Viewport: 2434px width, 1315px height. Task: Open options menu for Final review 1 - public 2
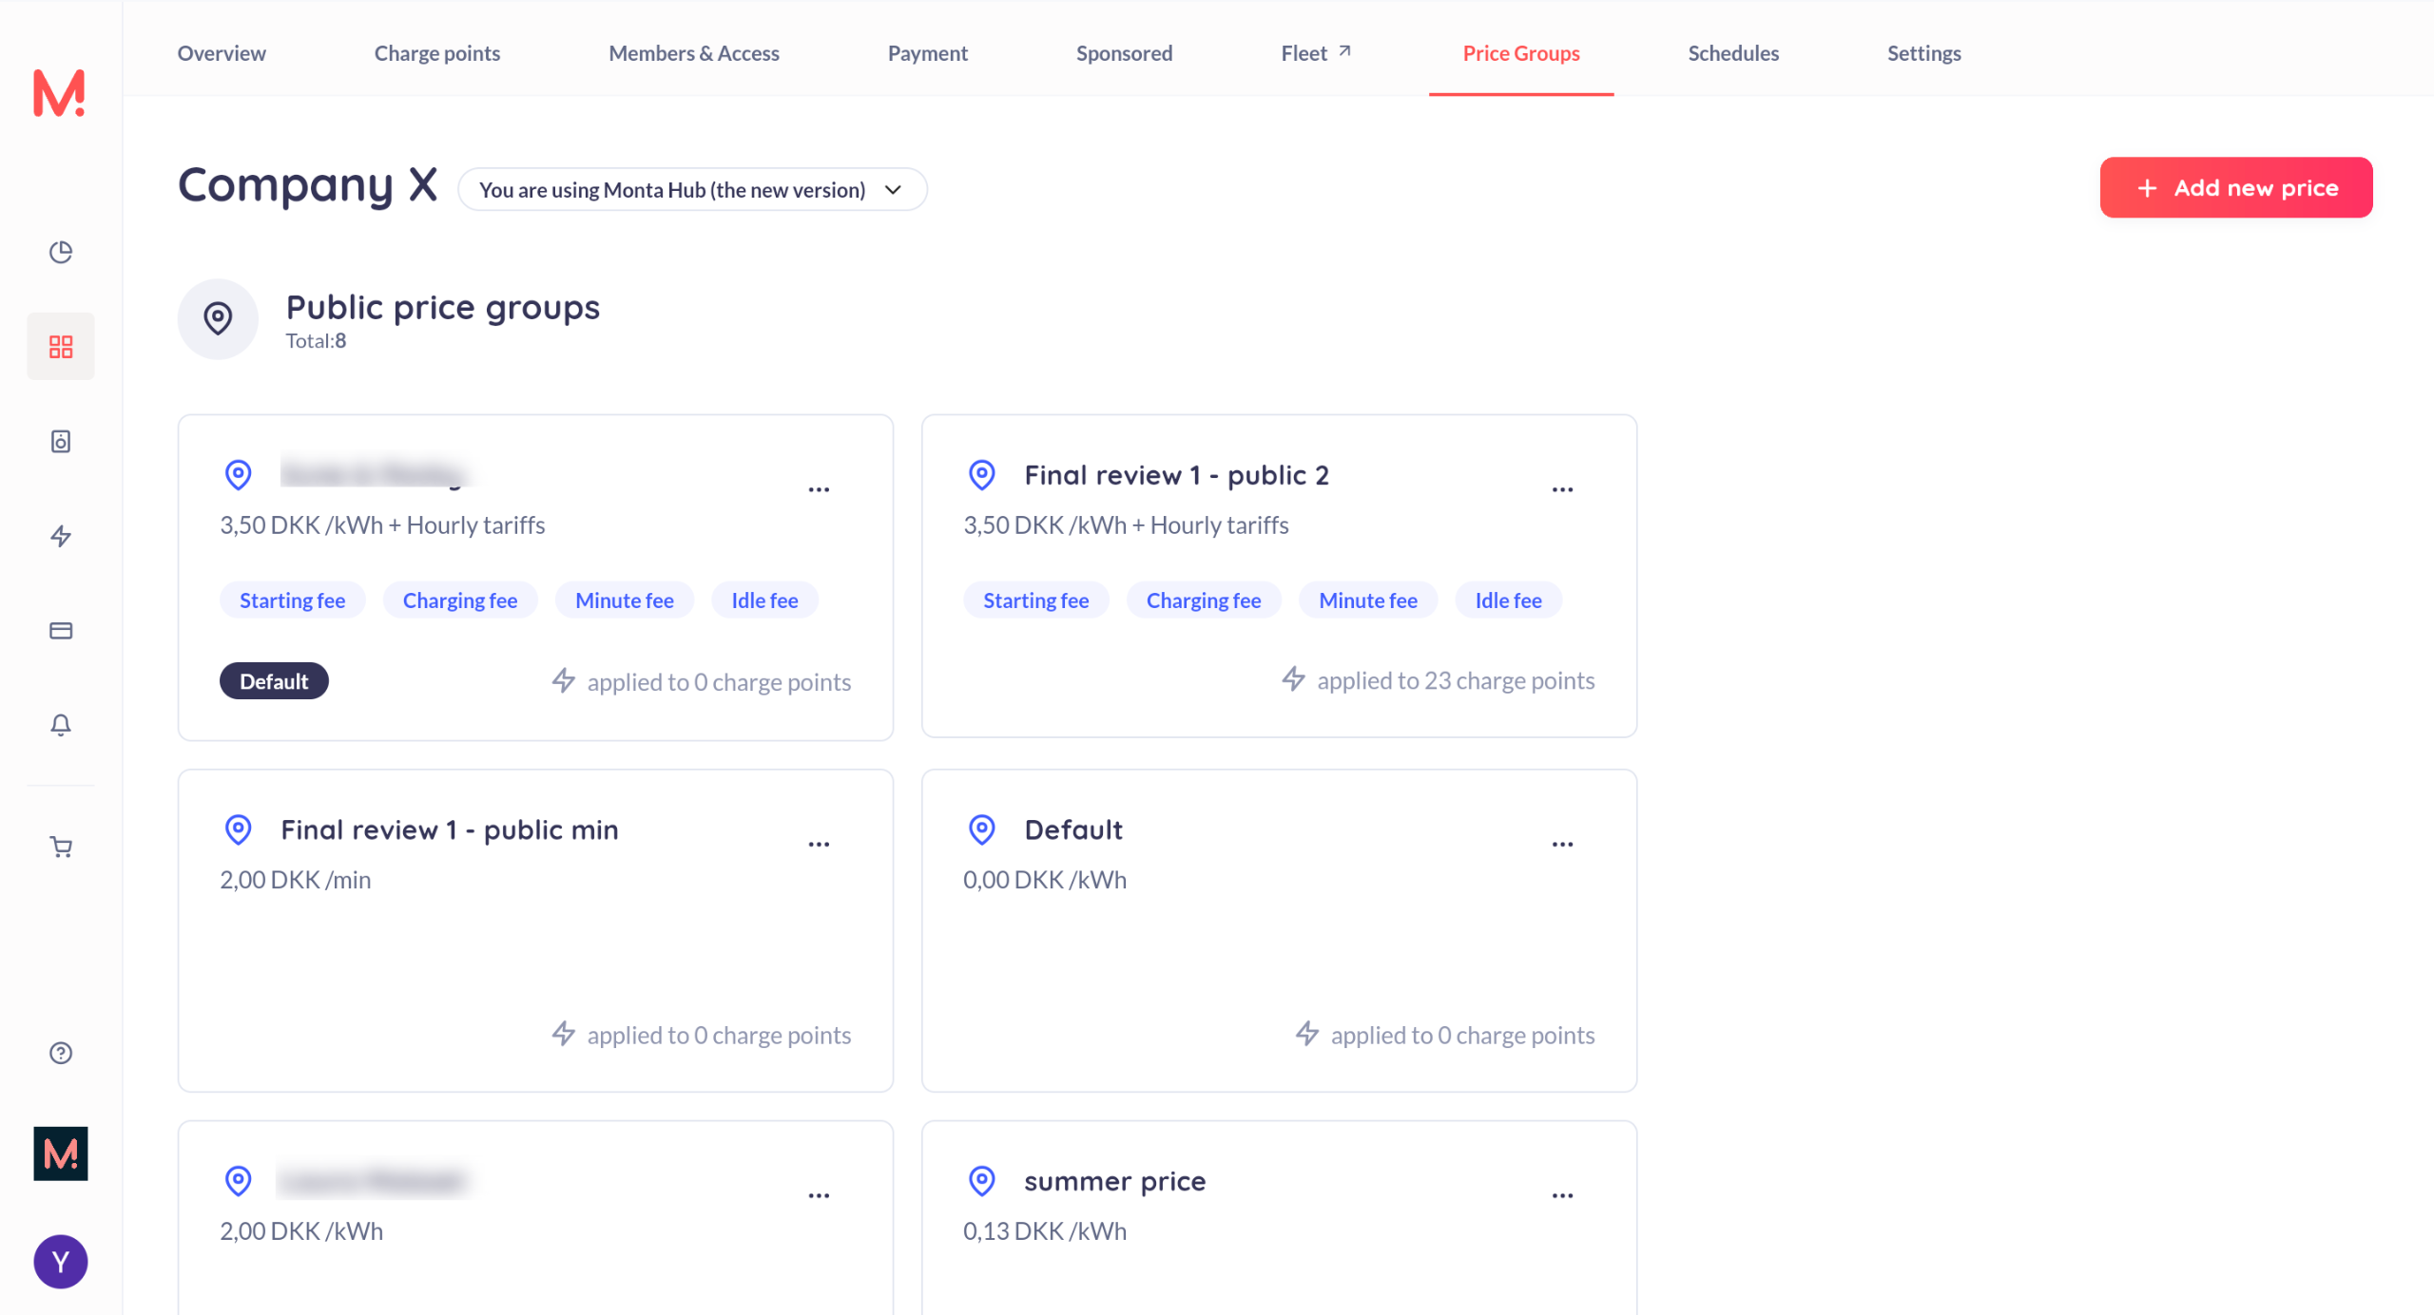[1562, 489]
